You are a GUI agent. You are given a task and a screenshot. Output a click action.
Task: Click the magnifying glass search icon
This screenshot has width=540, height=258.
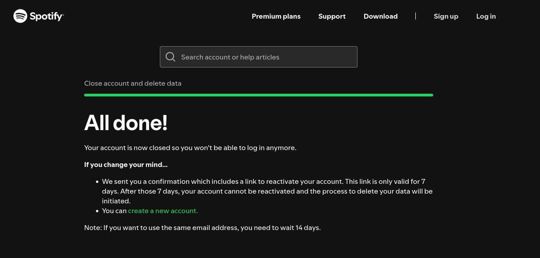click(x=171, y=57)
